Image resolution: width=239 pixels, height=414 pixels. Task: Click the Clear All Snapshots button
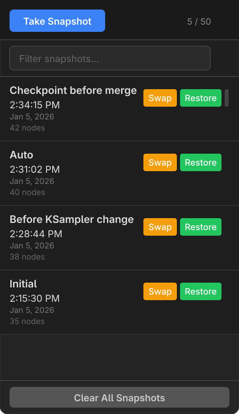point(119,398)
